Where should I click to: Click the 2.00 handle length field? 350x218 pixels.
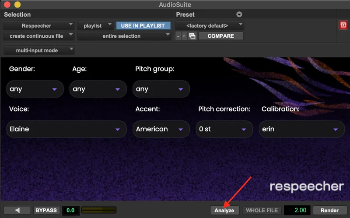(297, 210)
